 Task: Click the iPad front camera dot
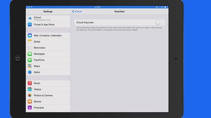176,59
